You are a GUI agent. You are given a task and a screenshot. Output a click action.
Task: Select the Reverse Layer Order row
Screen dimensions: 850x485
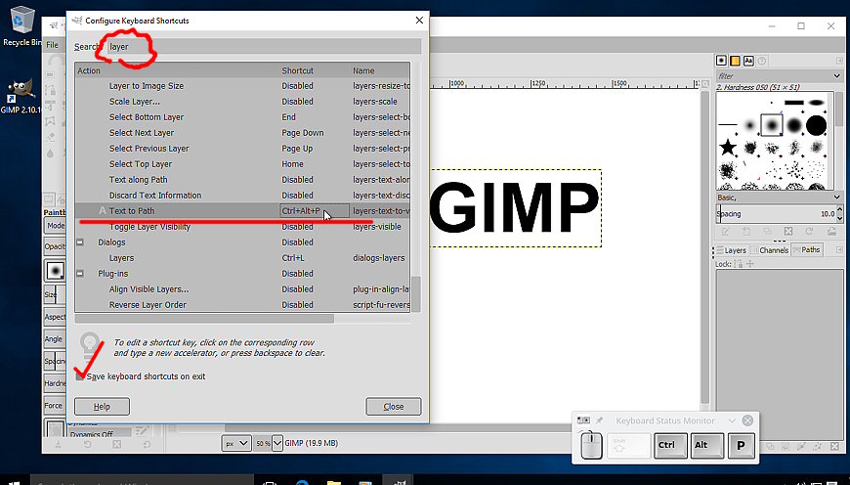(242, 305)
